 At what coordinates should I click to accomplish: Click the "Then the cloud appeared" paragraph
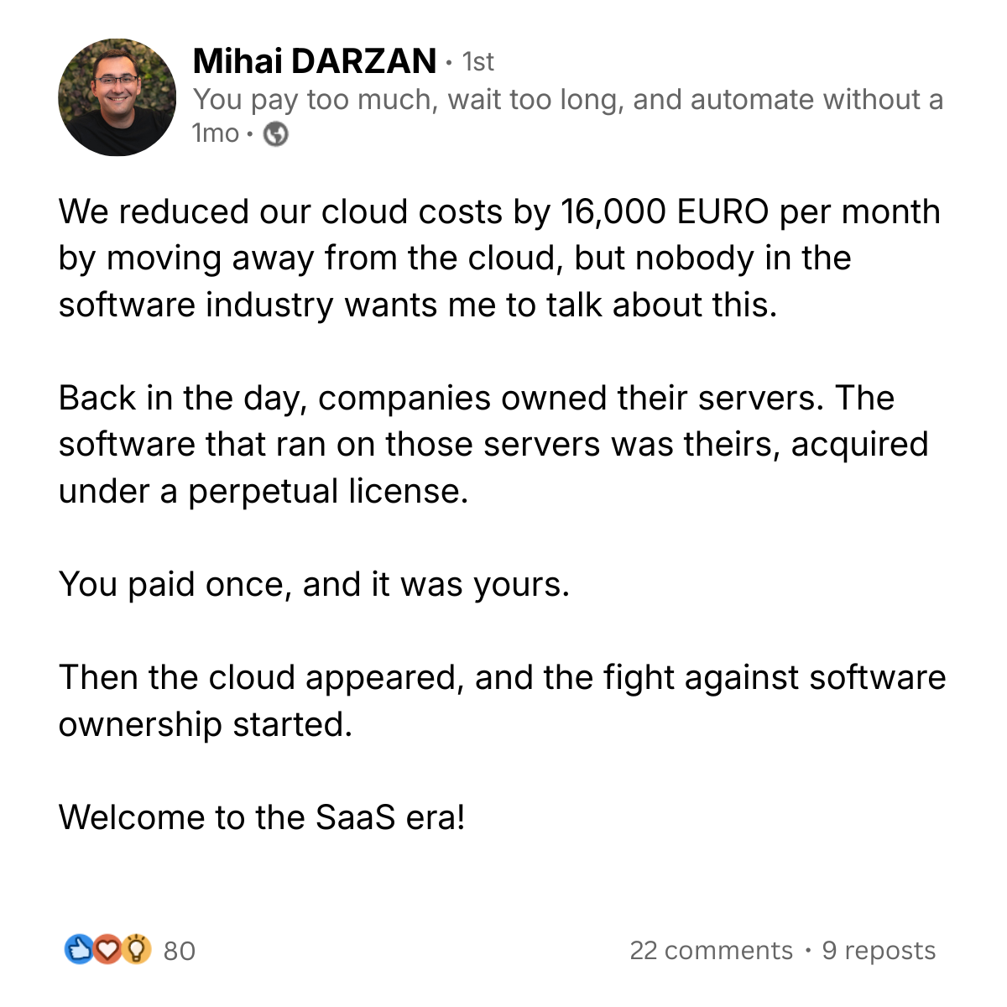[502, 701]
